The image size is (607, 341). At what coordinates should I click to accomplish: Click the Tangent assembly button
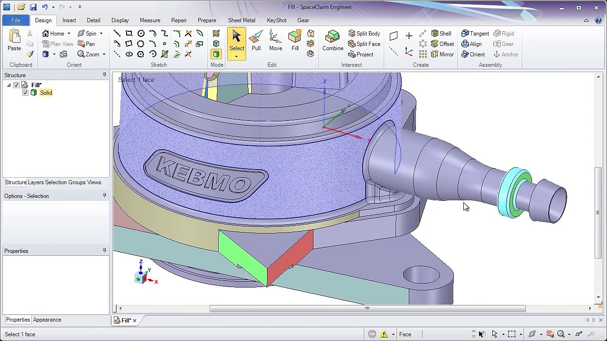475,34
